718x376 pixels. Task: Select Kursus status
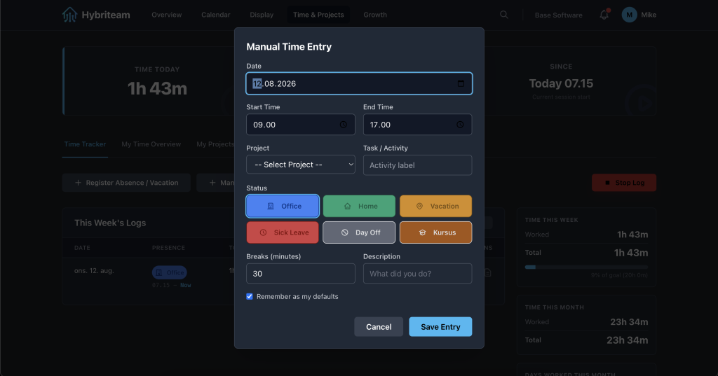click(x=435, y=232)
